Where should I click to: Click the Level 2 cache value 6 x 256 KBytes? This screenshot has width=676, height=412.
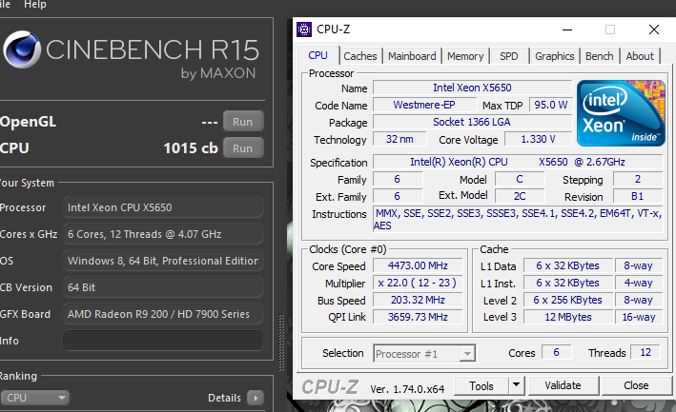[x=568, y=300]
